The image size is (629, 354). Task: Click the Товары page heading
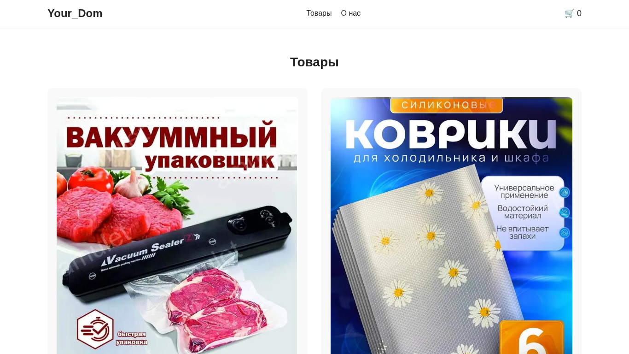point(314,62)
